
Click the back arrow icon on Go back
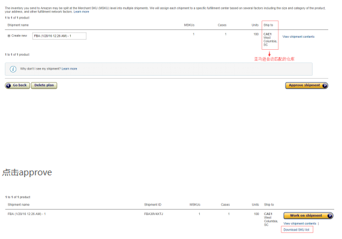point(8,85)
